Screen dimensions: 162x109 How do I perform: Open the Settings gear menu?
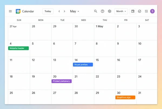[x=110, y=11]
